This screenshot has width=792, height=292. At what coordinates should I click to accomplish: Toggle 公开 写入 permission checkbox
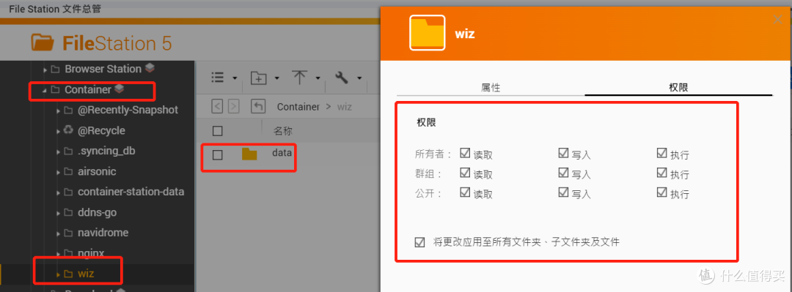pyautogui.click(x=563, y=192)
